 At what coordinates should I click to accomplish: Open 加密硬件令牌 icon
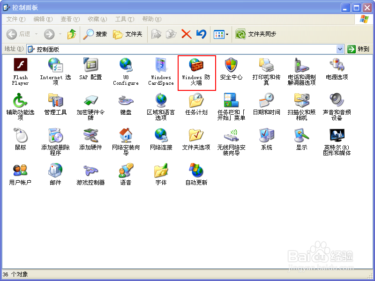coord(90,107)
